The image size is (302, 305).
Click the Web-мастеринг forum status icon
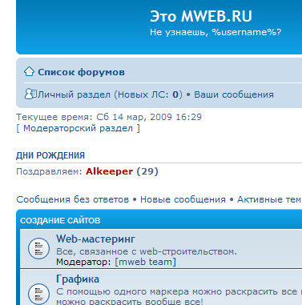38,248
